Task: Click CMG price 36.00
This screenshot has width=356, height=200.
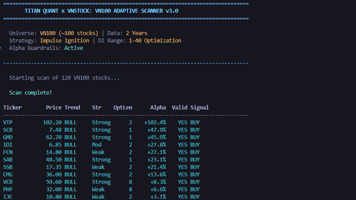Action: tap(54, 175)
